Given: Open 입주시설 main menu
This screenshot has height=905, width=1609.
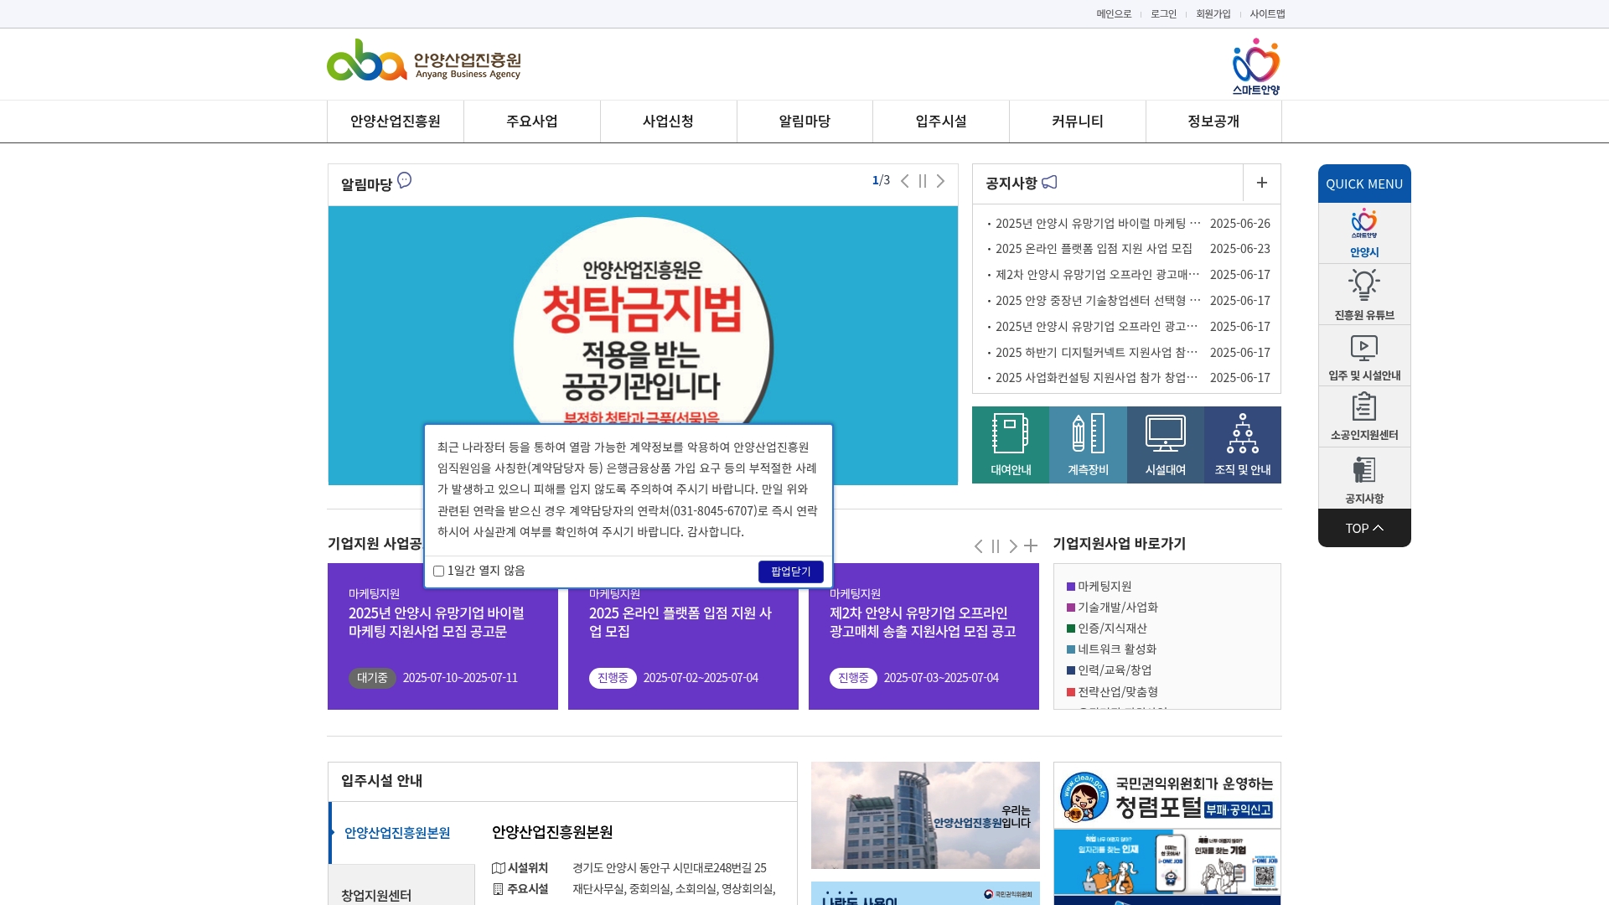Looking at the screenshot, I should 941,122.
